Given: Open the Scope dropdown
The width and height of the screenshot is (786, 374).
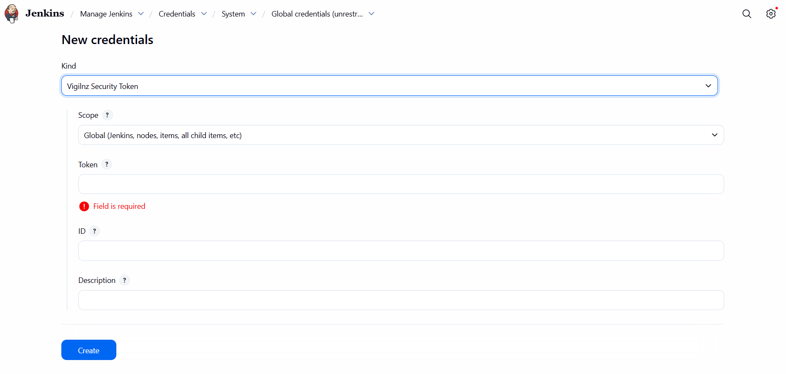Looking at the screenshot, I should click(x=401, y=135).
